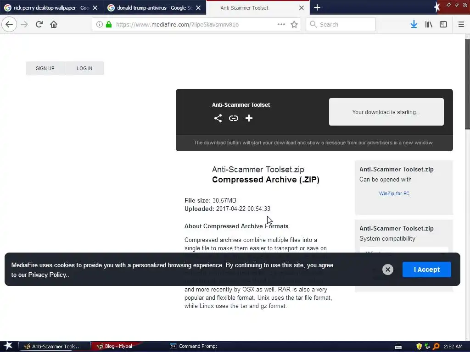Viewport: 470px width, 352px height.
Task: Open Command Prompt from taskbar
Action: pyautogui.click(x=194, y=346)
